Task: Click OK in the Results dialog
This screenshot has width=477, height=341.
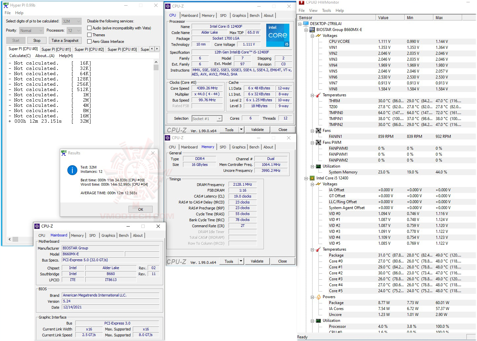Action: tap(140, 209)
